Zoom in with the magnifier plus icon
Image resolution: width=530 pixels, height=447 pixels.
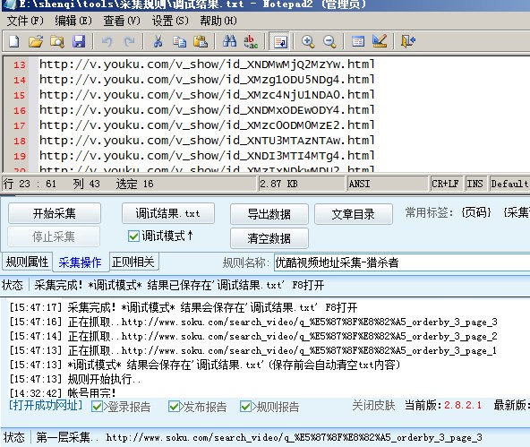(x=308, y=41)
